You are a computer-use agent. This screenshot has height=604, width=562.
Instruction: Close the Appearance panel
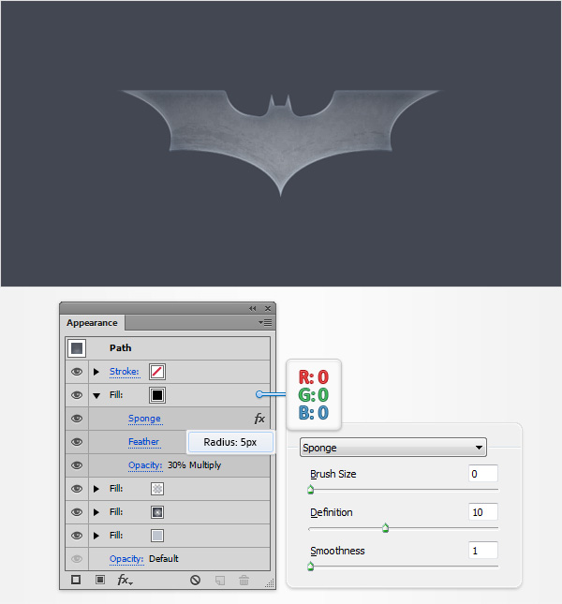268,308
